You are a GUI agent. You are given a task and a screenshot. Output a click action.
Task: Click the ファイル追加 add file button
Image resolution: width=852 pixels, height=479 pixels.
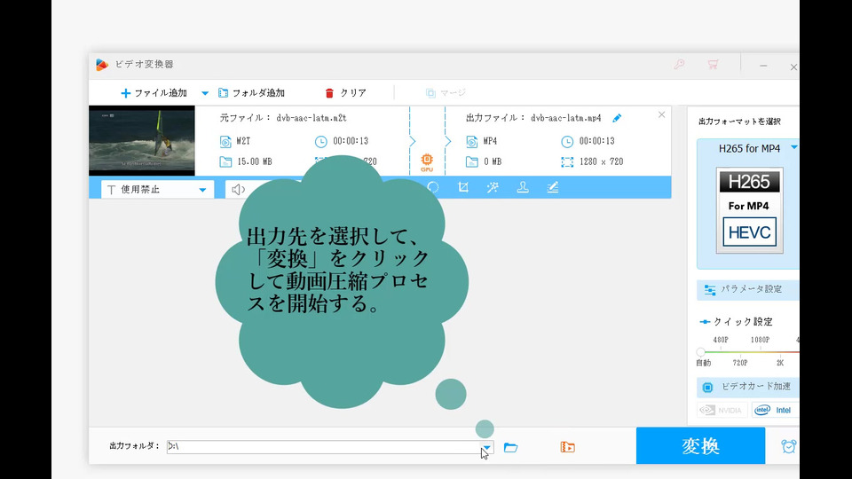[x=154, y=93]
